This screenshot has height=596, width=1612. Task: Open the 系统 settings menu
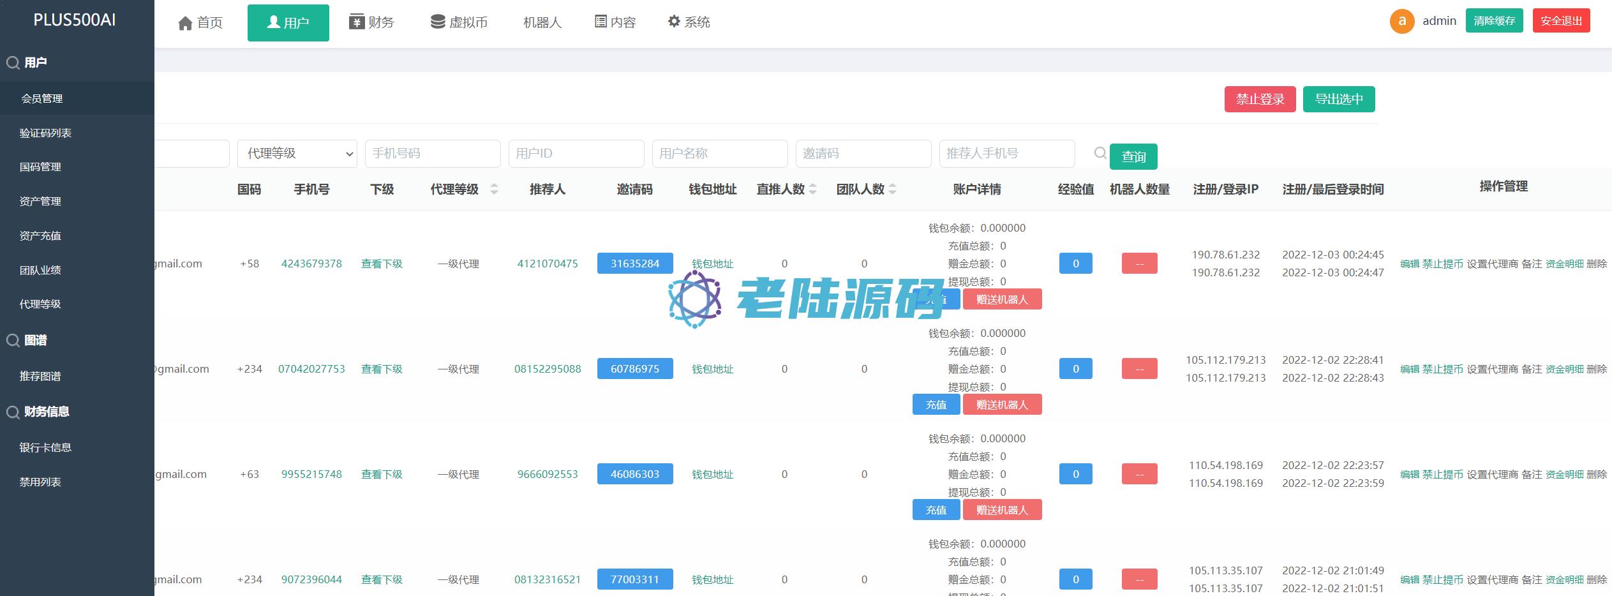pyautogui.click(x=689, y=22)
